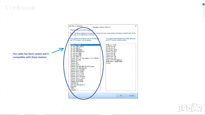Select Cronus in right list
This screenshot has height=115, width=205.
[108, 63]
